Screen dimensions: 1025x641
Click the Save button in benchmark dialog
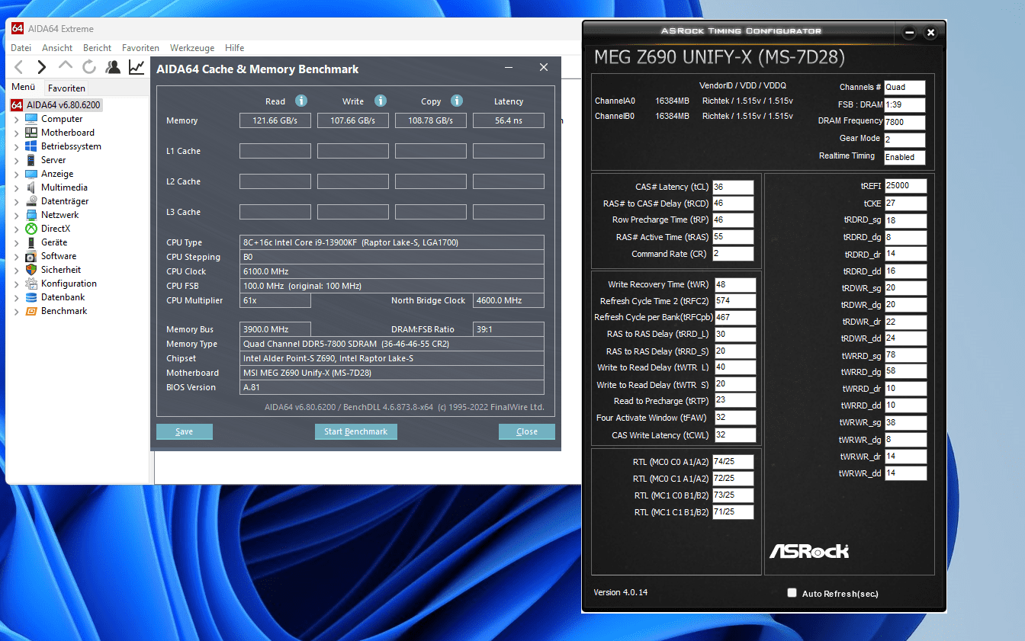pyautogui.click(x=185, y=431)
